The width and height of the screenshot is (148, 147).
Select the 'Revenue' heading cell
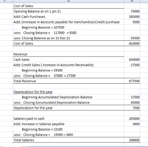(x=68, y=54)
